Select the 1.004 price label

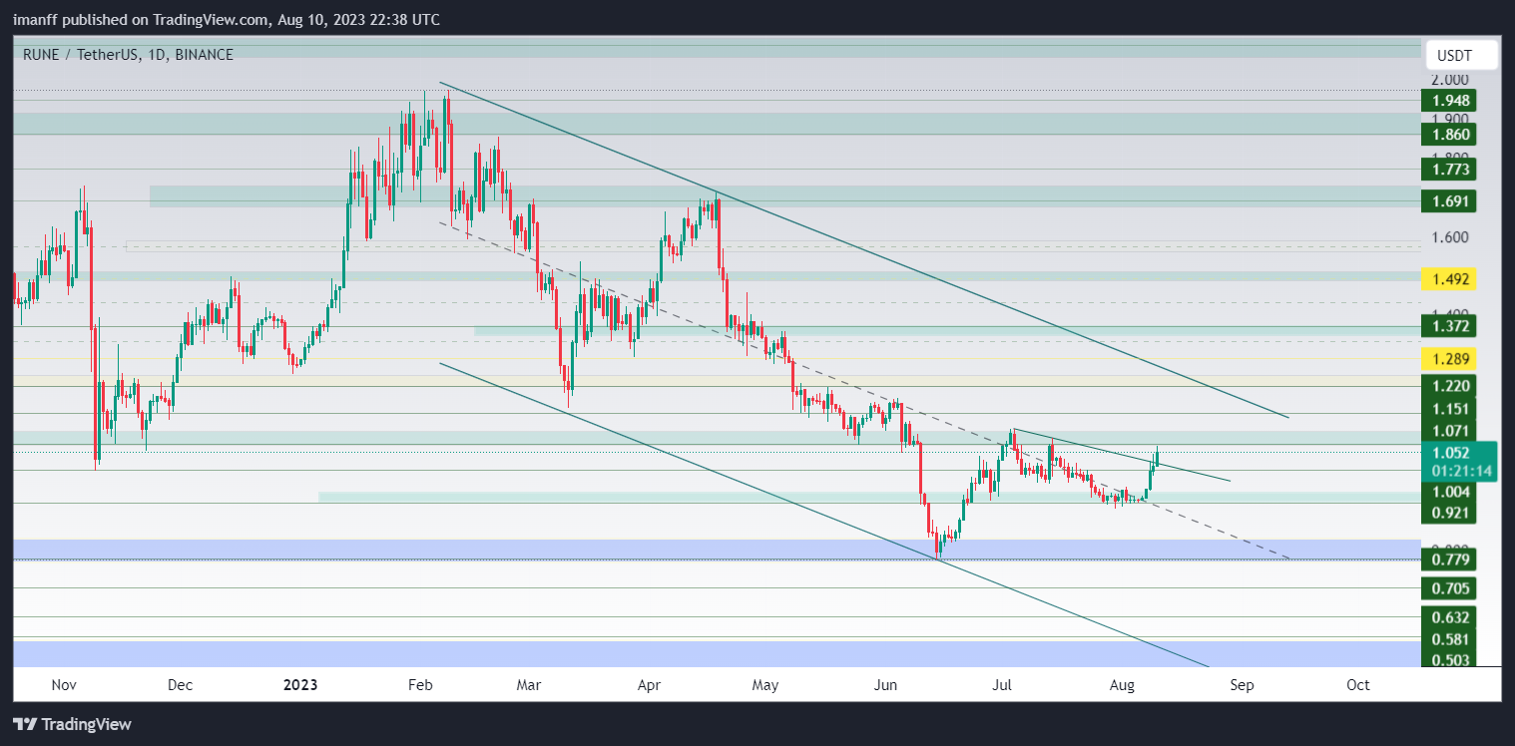click(x=1448, y=492)
